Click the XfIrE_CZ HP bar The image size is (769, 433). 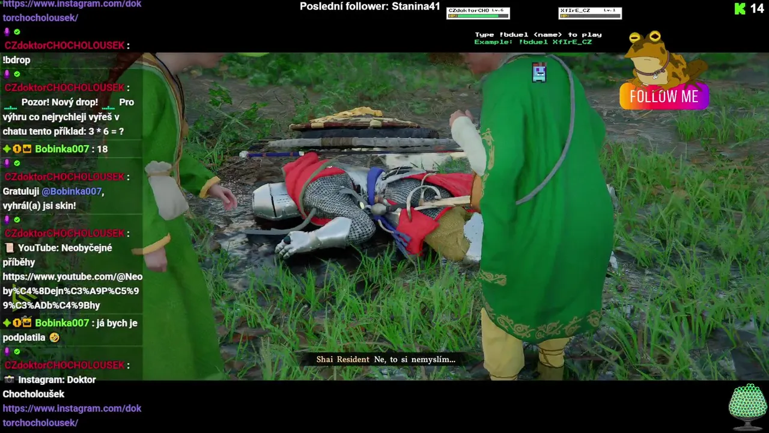[x=590, y=16]
